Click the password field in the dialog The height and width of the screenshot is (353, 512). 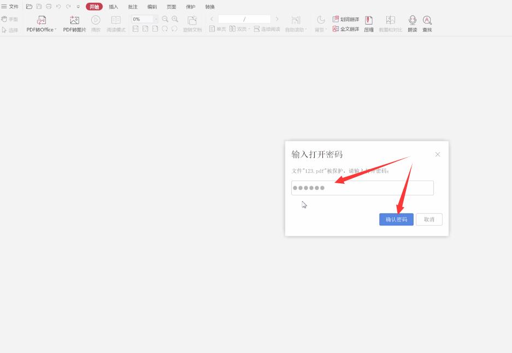[x=362, y=188]
